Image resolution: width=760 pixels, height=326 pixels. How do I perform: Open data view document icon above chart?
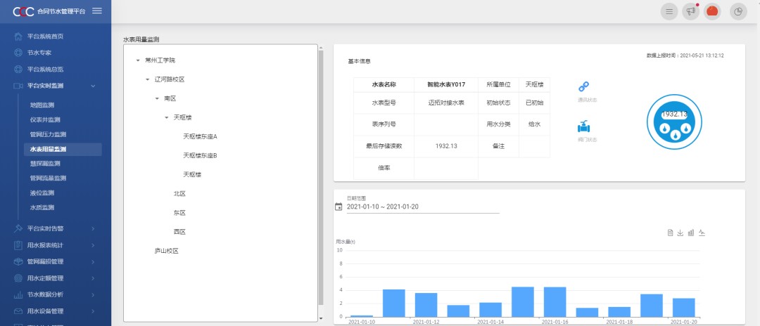[x=671, y=233]
